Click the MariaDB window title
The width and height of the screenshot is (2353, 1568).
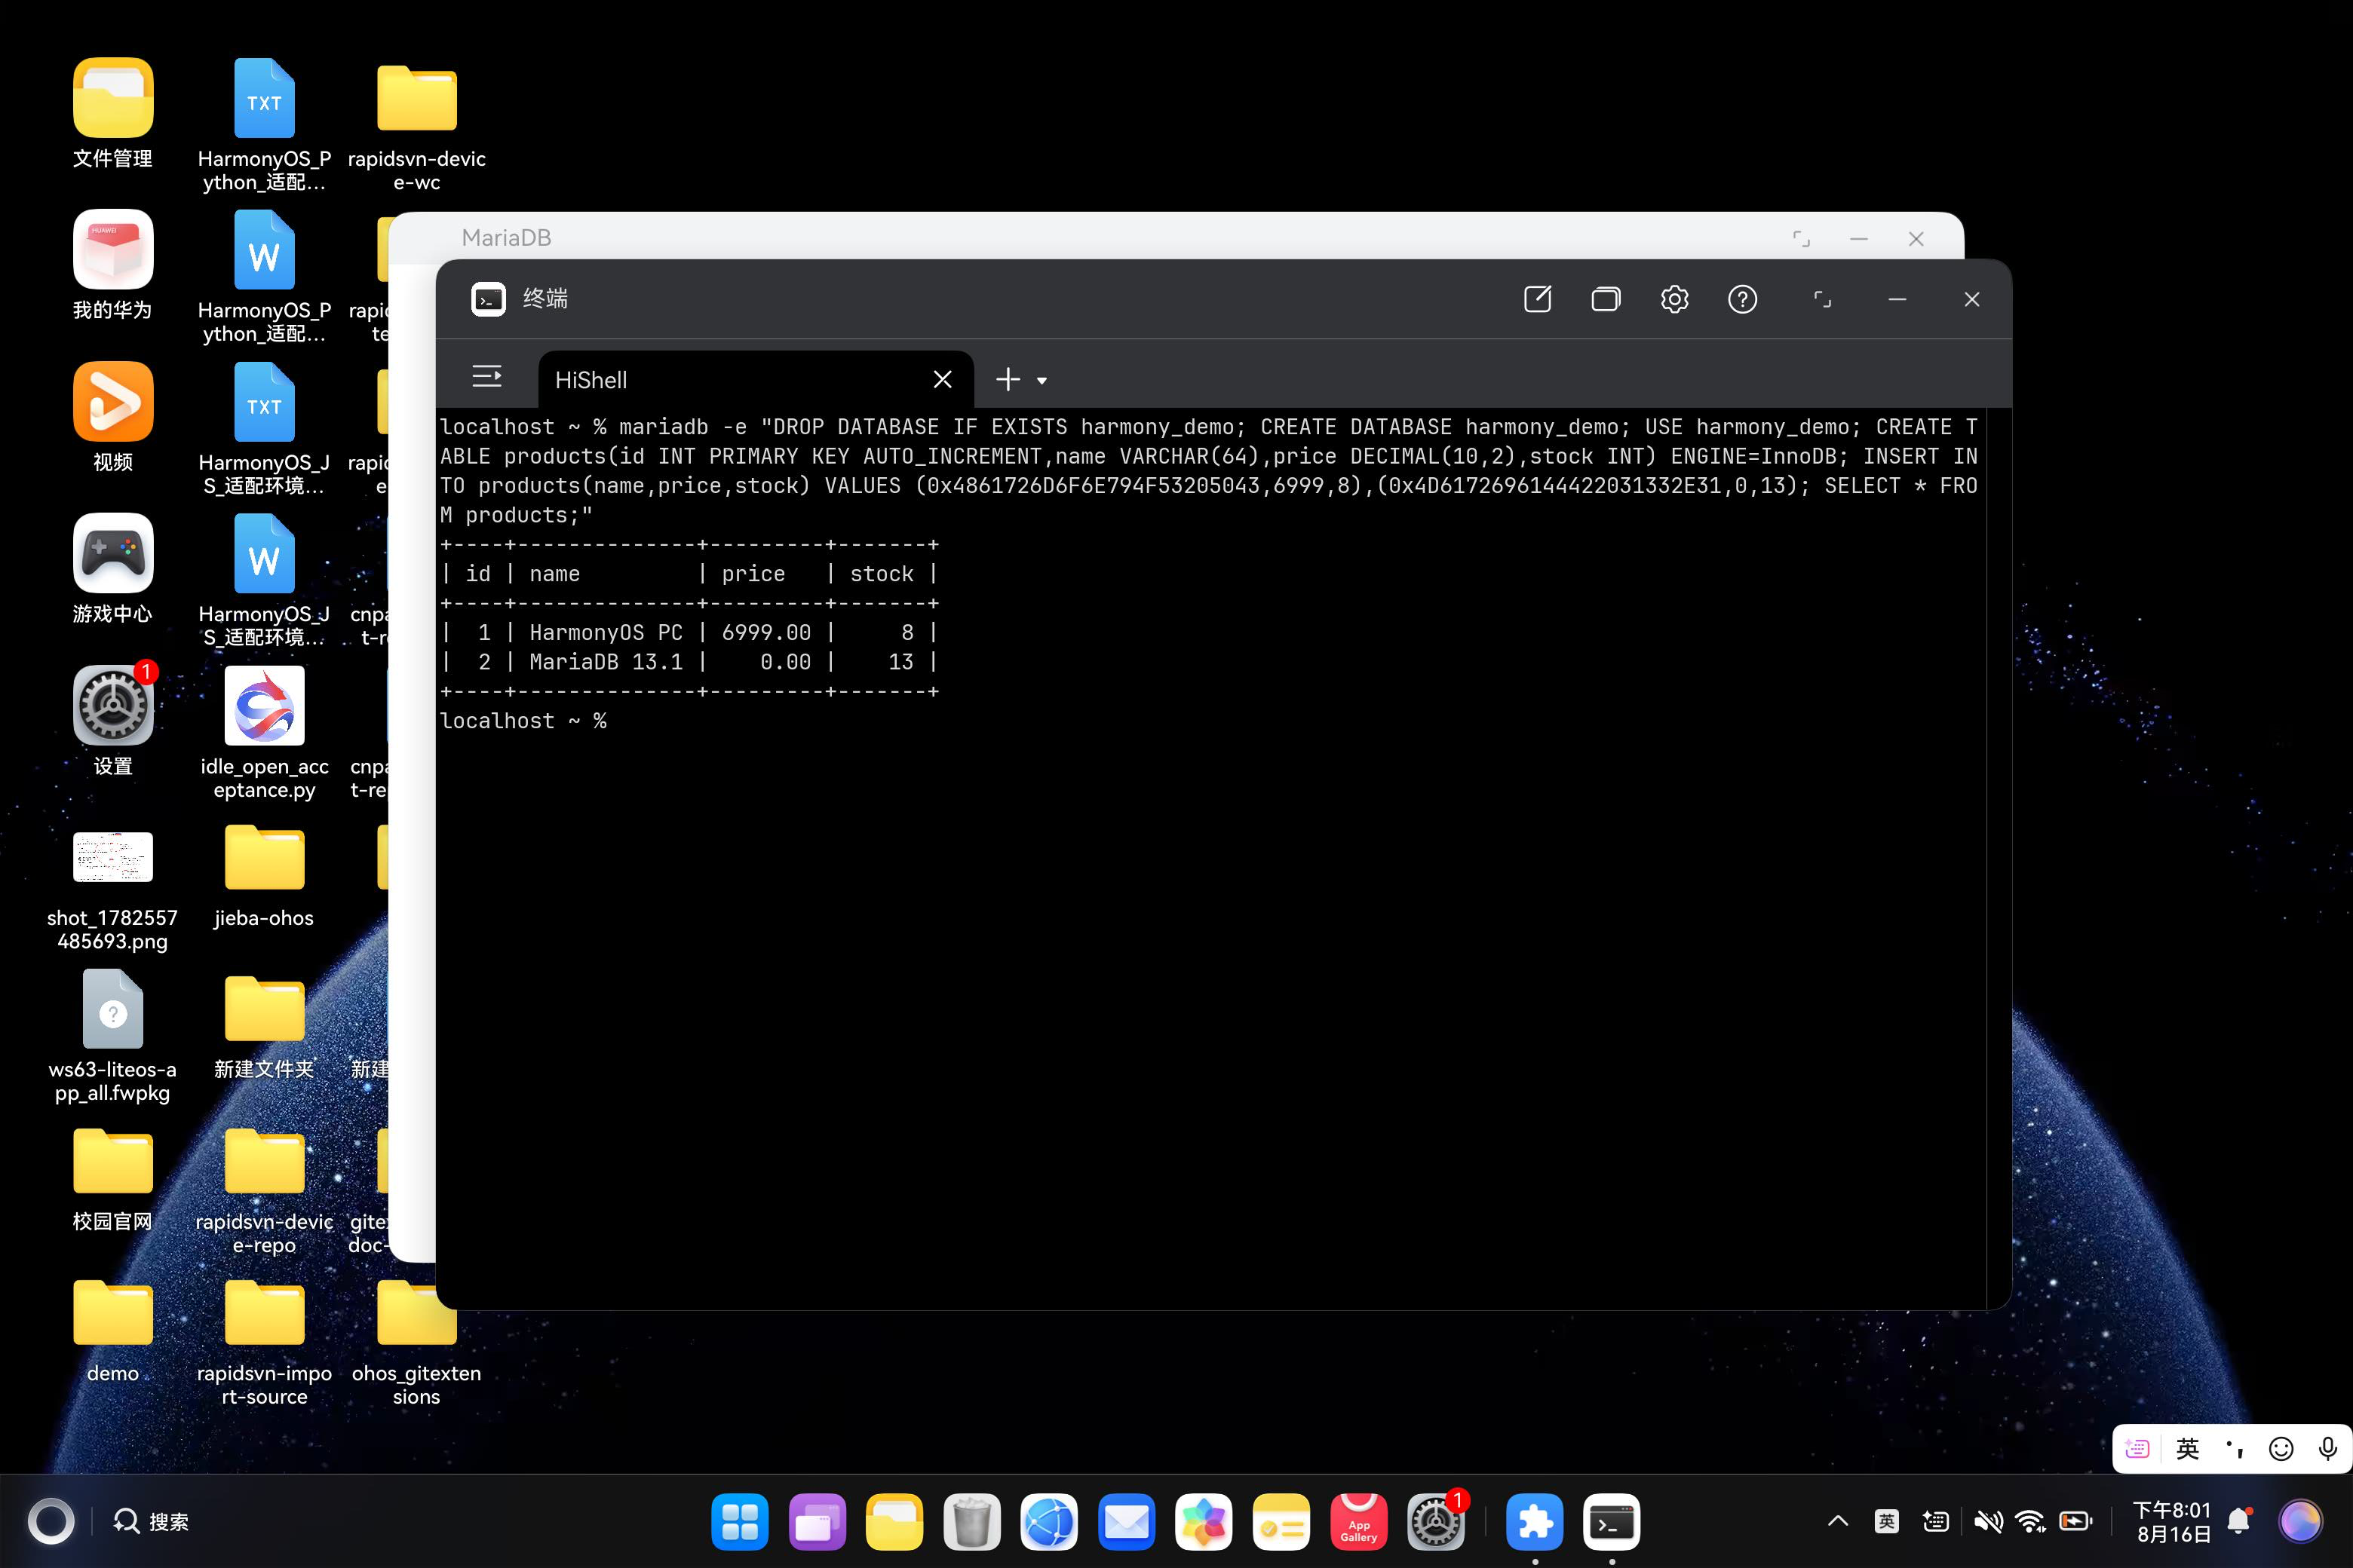pyautogui.click(x=506, y=238)
